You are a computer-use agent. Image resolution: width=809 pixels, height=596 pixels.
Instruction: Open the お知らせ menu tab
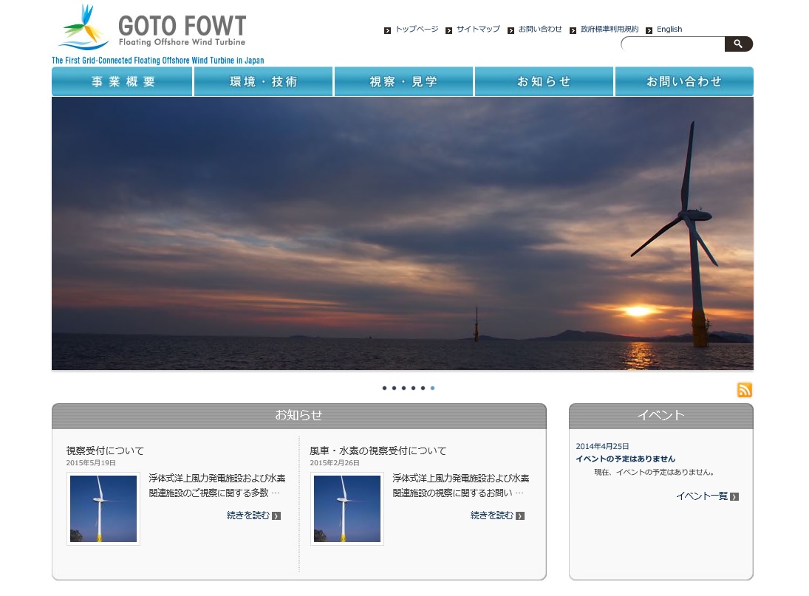point(544,81)
